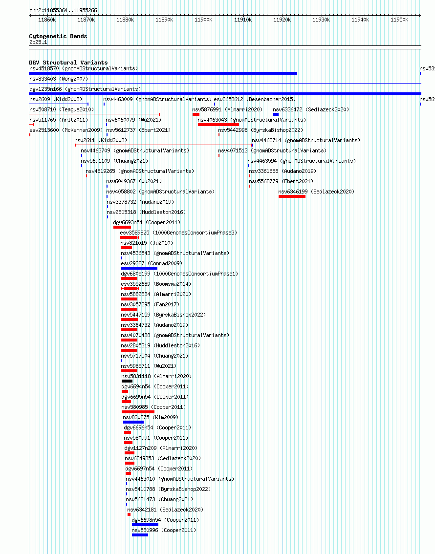Select nsv5568779 (Ebert2021) label
Image resolution: width=435 pixels, height=554 pixels.
pos(281,181)
